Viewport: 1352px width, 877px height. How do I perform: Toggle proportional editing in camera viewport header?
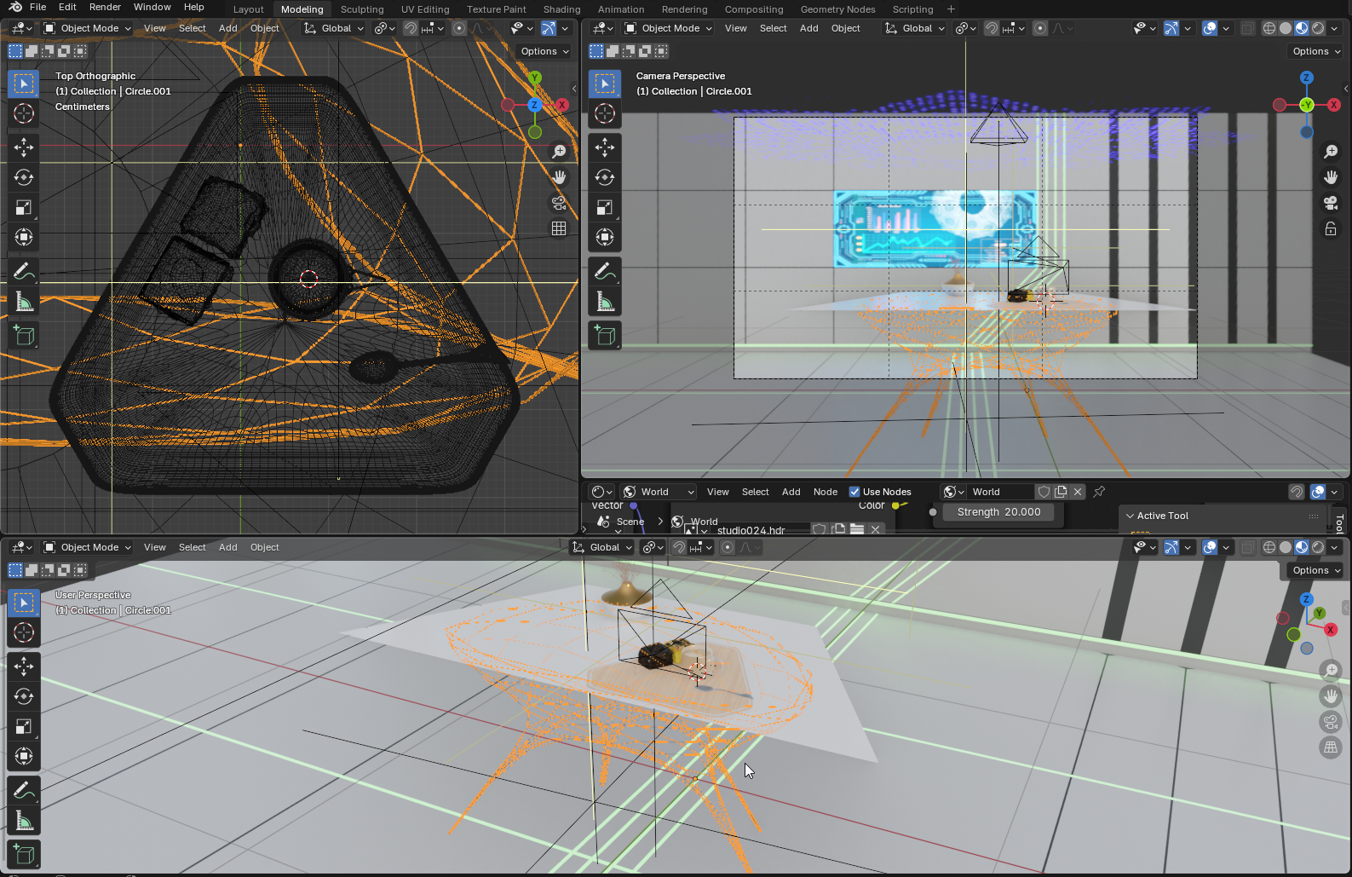pyautogui.click(x=1040, y=28)
